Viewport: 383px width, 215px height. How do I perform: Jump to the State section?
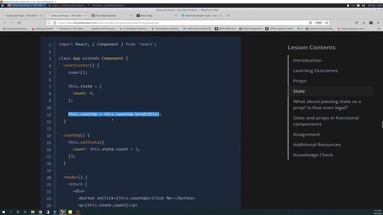pyautogui.click(x=299, y=91)
